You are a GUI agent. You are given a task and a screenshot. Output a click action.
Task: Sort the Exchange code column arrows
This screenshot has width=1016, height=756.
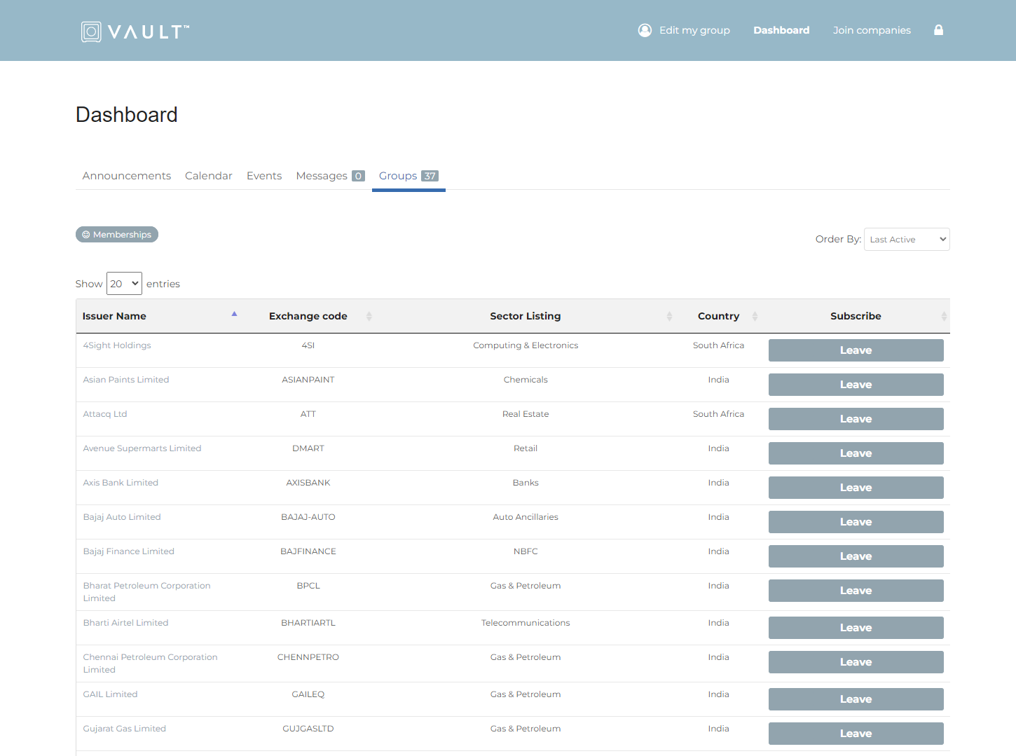coord(369,317)
